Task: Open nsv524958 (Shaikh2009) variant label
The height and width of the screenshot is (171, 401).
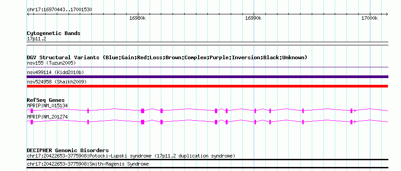Action: tap(57, 82)
